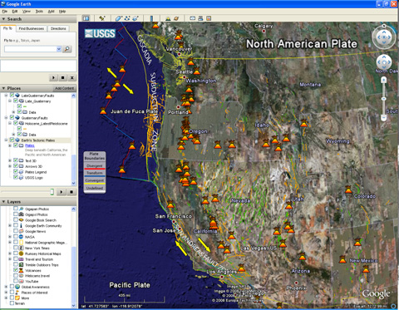Collapse the Layers panel header triangle
This screenshot has height=310, width=399.
coord(3,202)
